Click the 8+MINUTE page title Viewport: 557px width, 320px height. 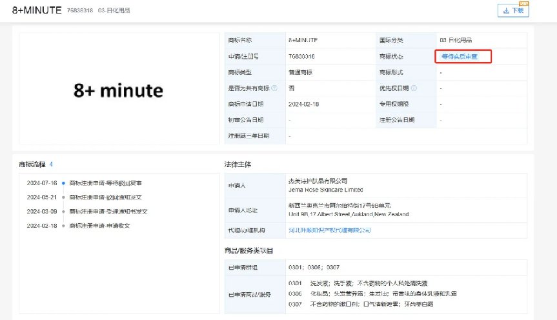37,10
